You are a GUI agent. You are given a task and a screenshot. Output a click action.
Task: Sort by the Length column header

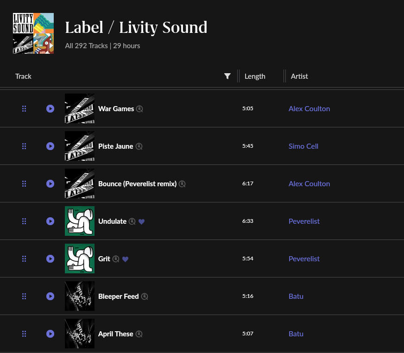coord(255,76)
